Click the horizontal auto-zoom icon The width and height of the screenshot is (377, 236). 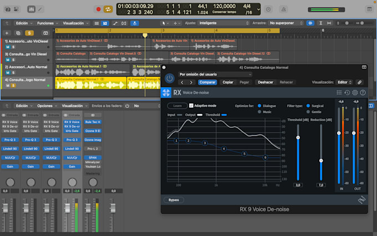click(329, 23)
